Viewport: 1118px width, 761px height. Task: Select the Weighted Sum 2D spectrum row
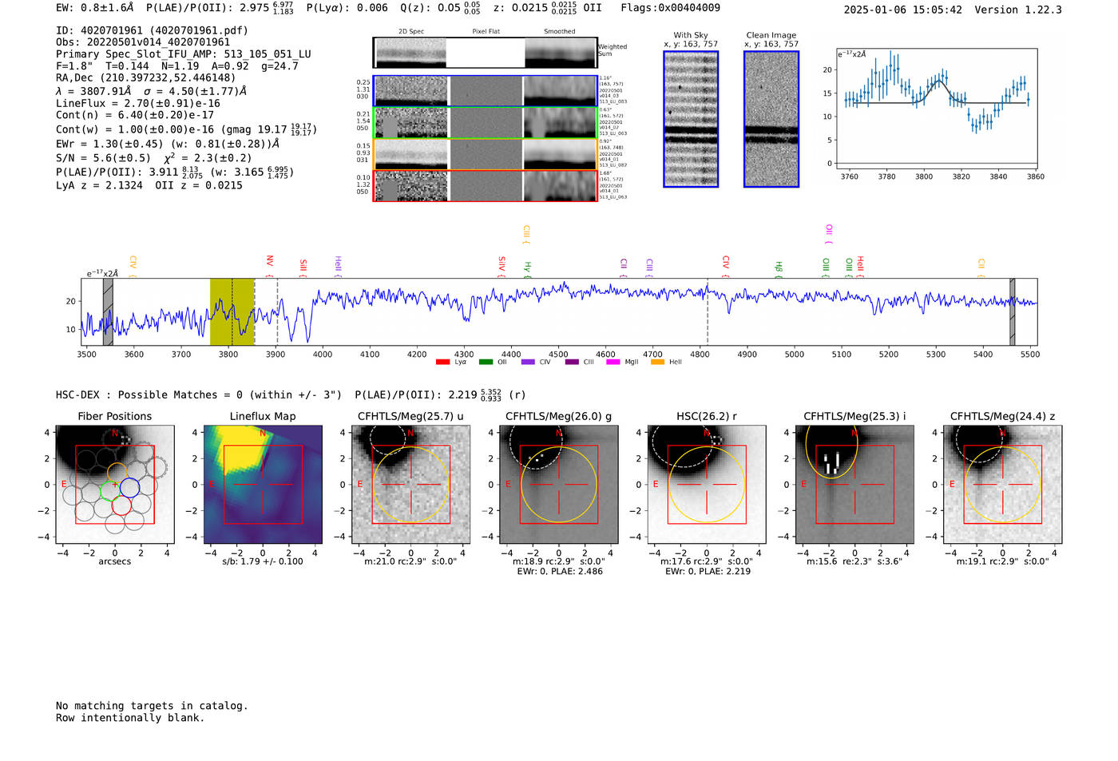tap(486, 53)
